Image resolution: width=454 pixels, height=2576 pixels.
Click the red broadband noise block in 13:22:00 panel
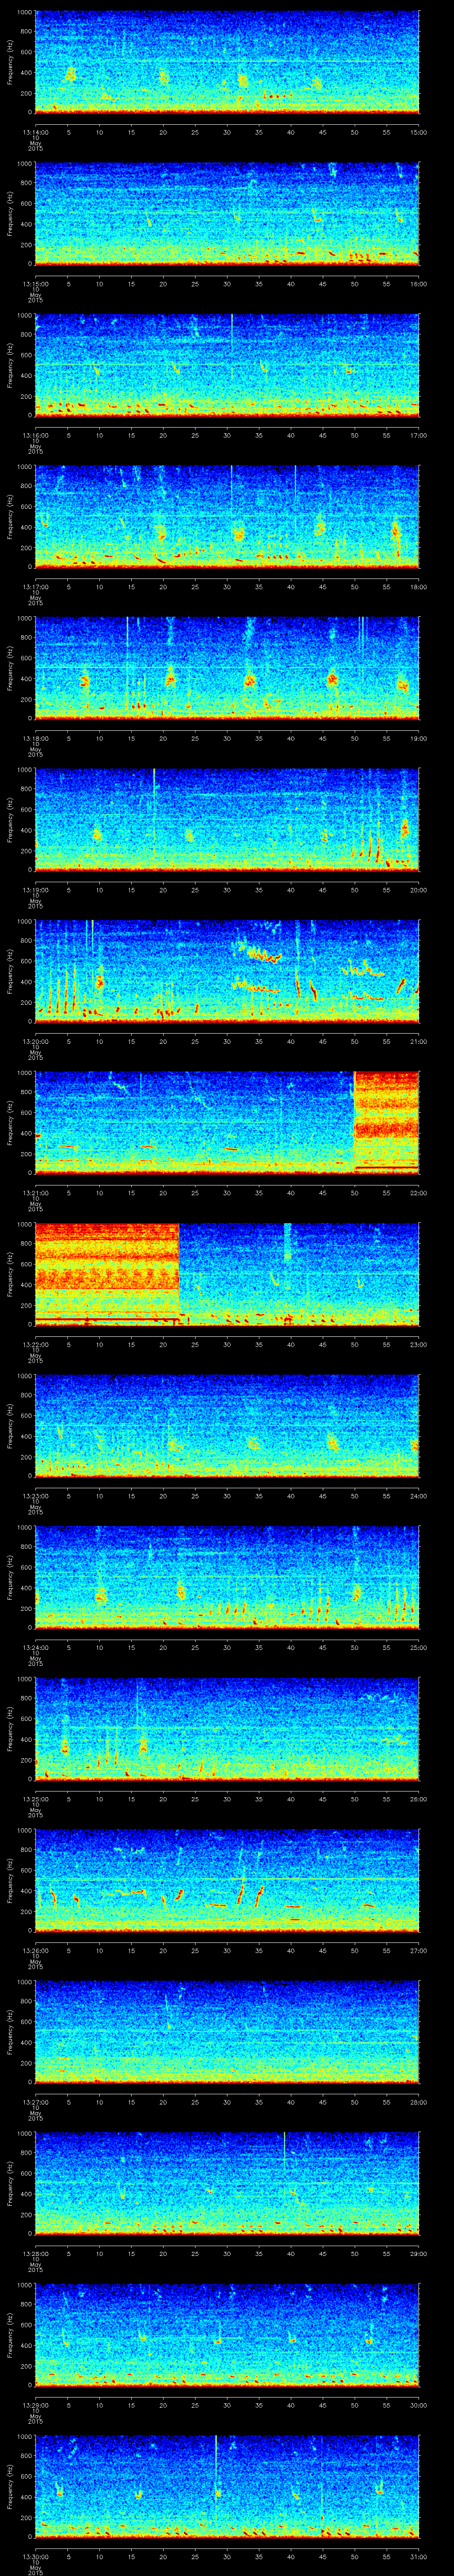click(108, 1274)
